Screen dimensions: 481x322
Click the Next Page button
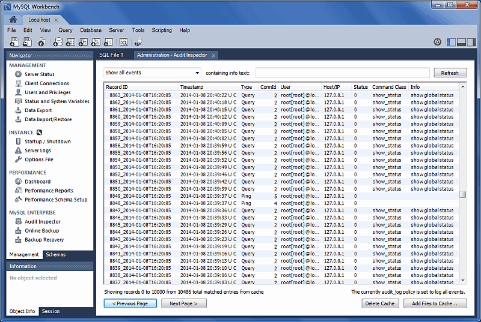pyautogui.click(x=183, y=303)
